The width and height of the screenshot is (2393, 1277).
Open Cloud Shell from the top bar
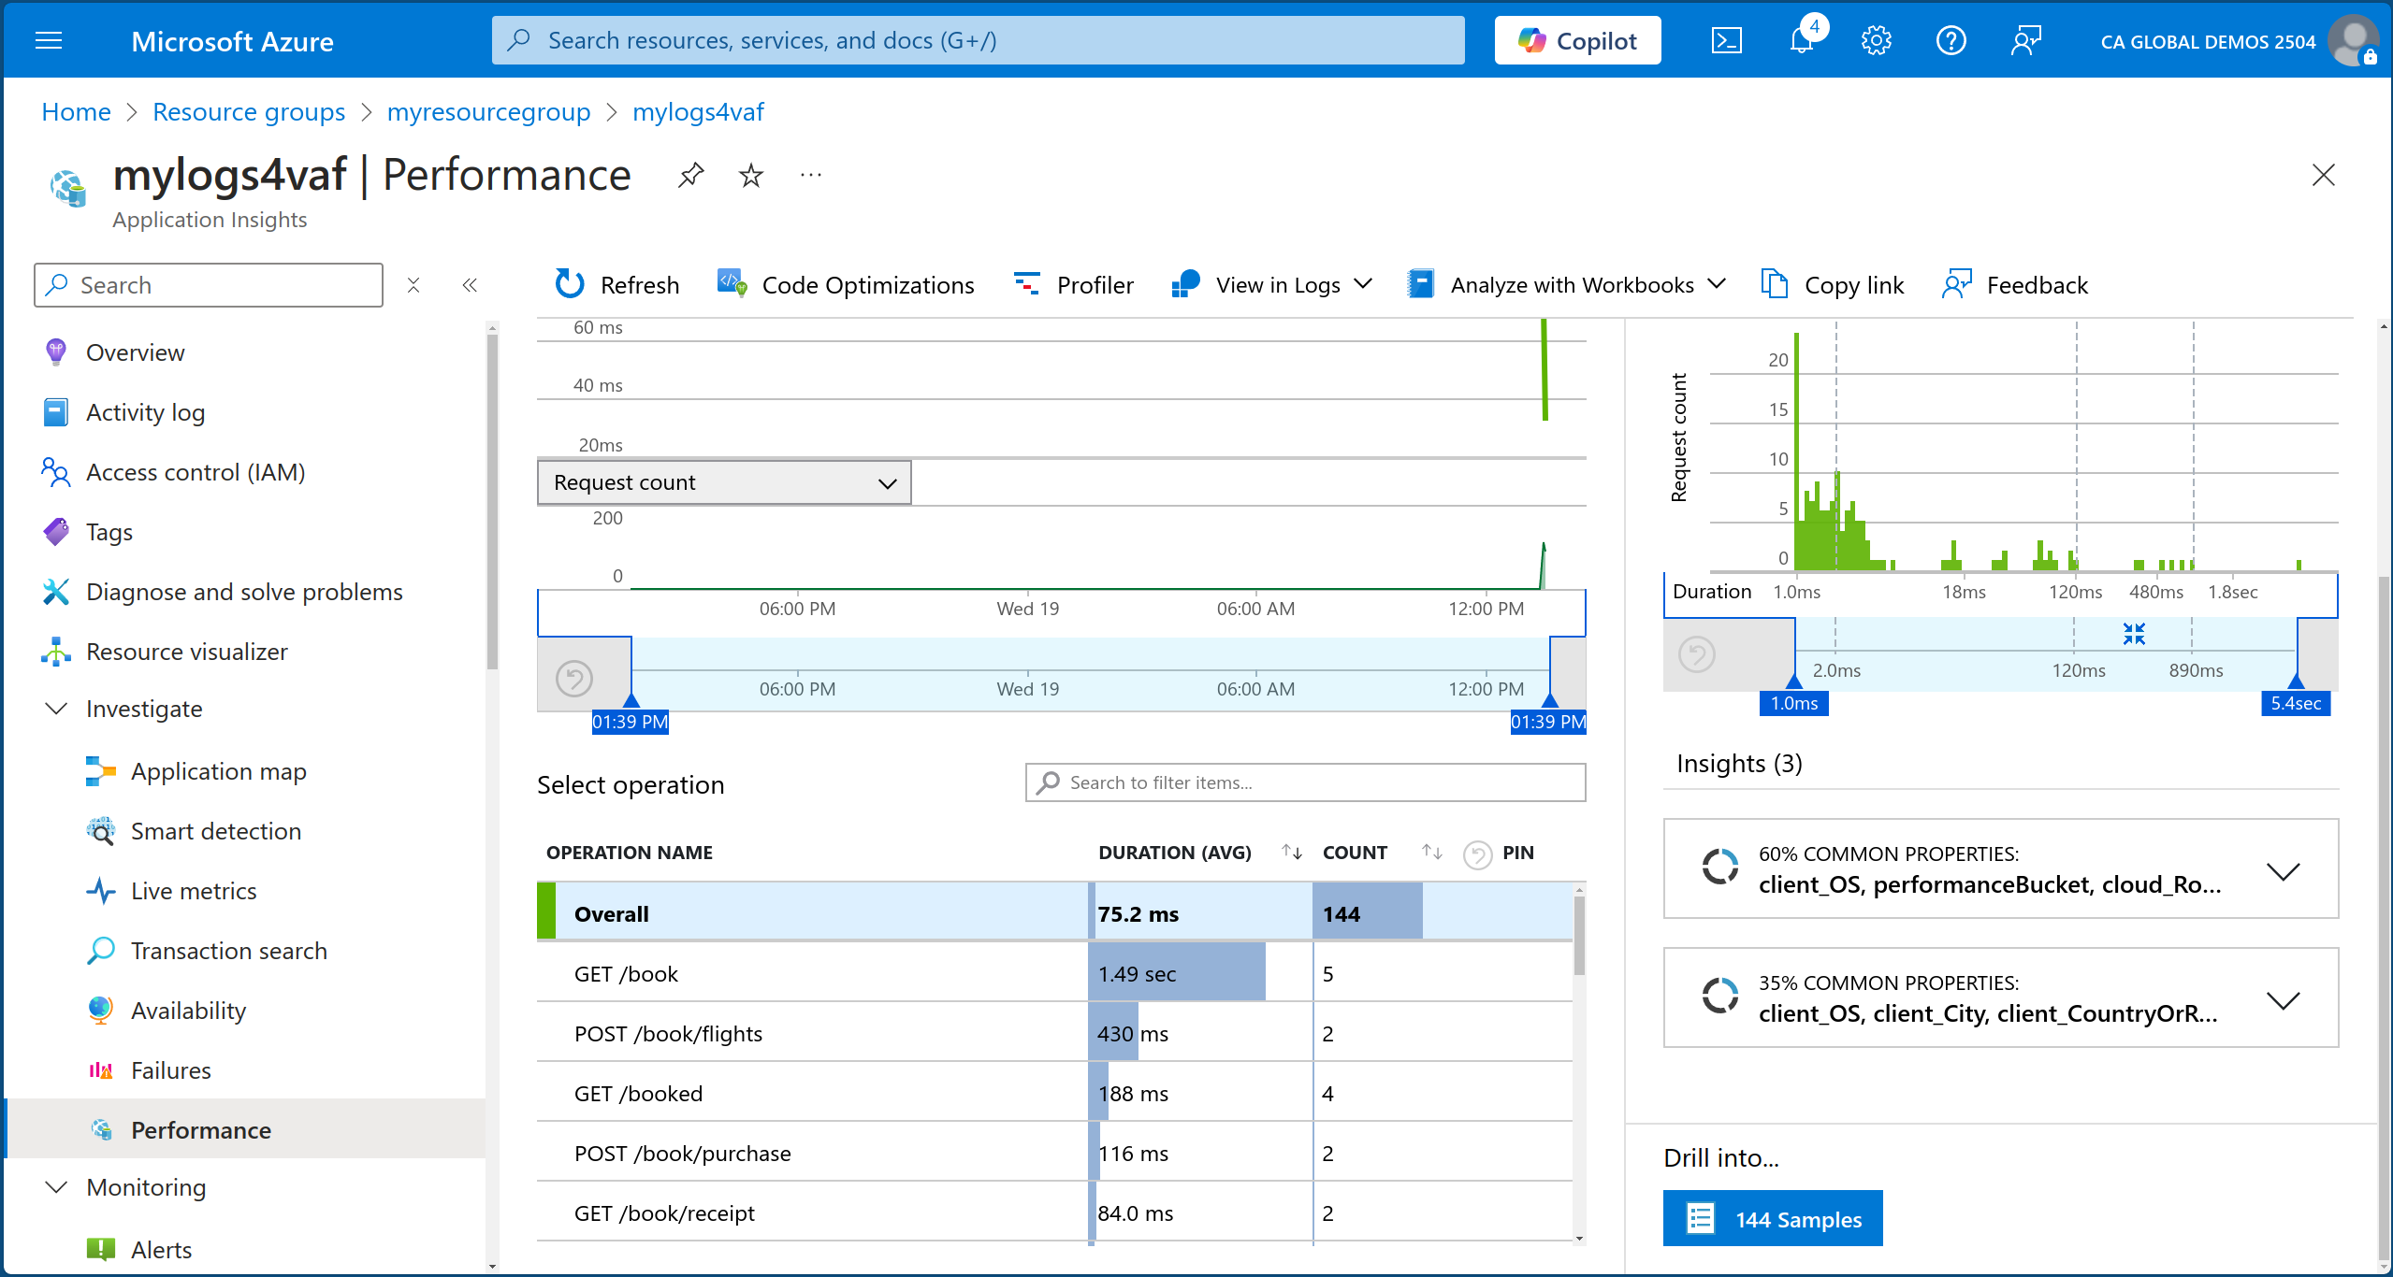(1726, 41)
